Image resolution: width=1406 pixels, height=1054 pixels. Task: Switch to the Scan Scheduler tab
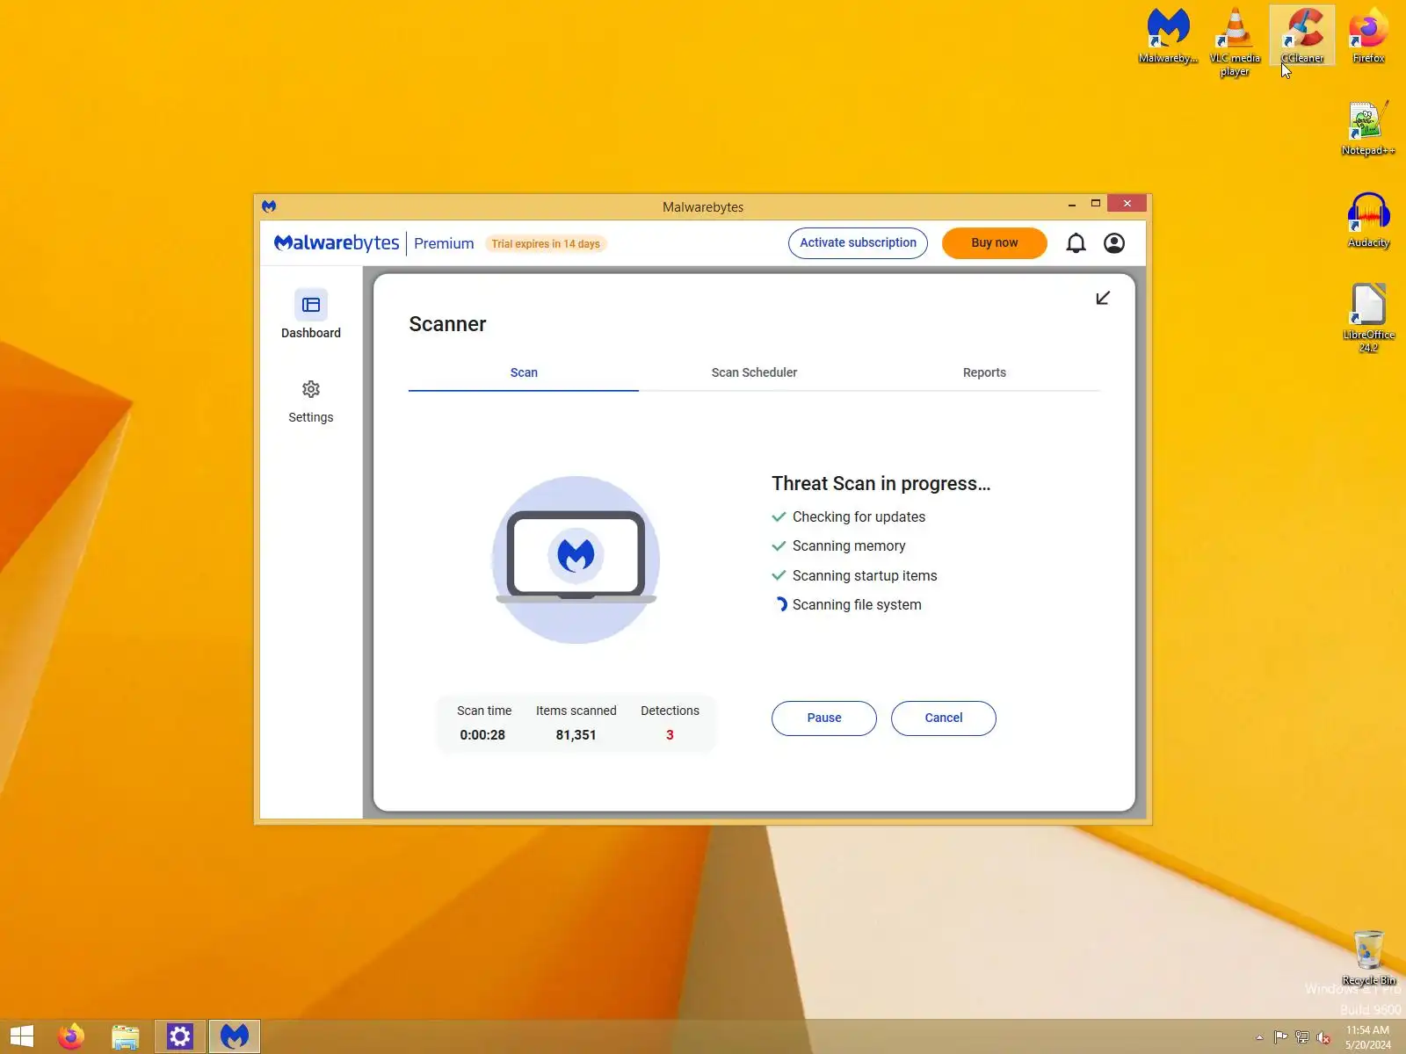[x=754, y=372]
